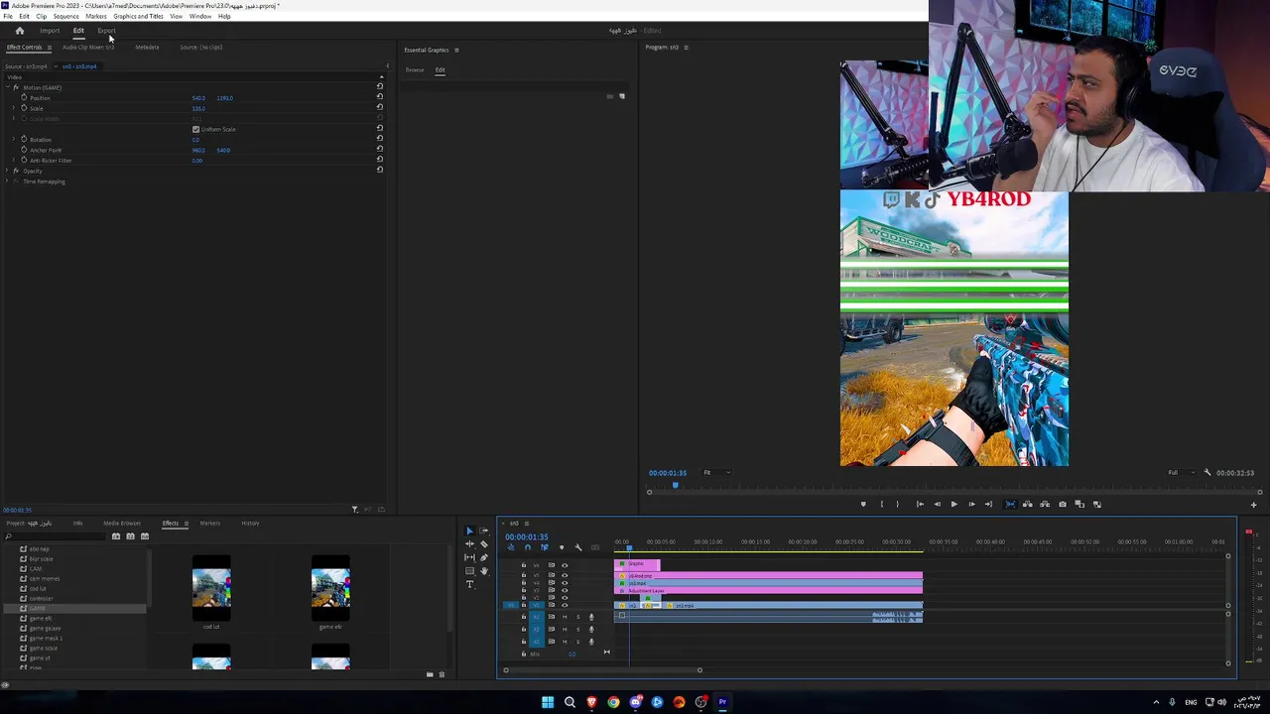Open the Export workspace
Screen dimensions: 1270x714
tap(106, 31)
